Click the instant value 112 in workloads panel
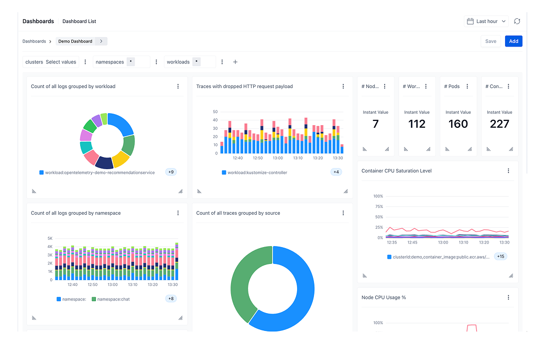Viewport: 545px width, 344px height. coord(417,124)
